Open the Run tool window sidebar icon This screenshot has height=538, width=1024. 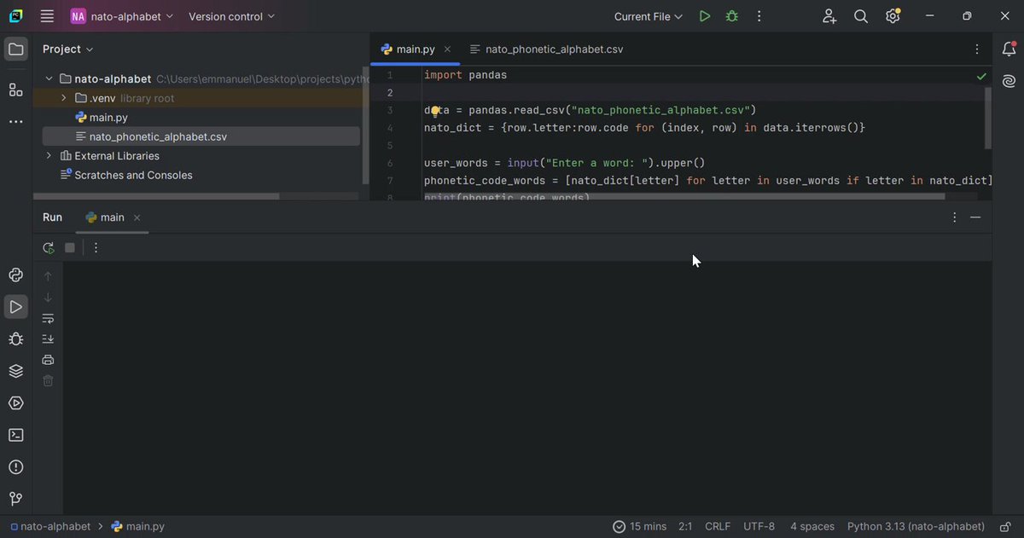(x=15, y=306)
